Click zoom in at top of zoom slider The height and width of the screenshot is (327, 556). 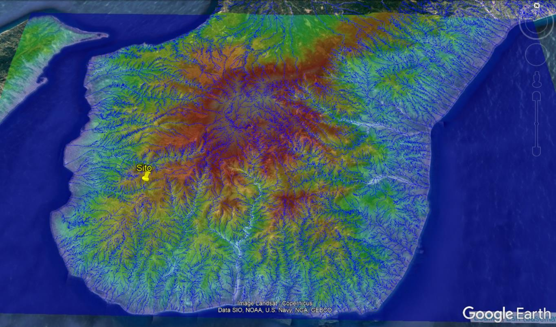[536, 96]
